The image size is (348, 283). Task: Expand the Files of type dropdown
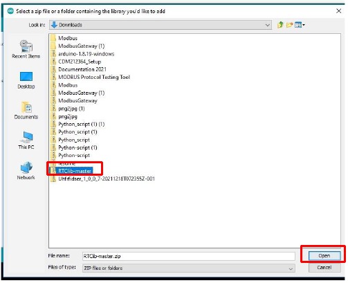coord(189,268)
